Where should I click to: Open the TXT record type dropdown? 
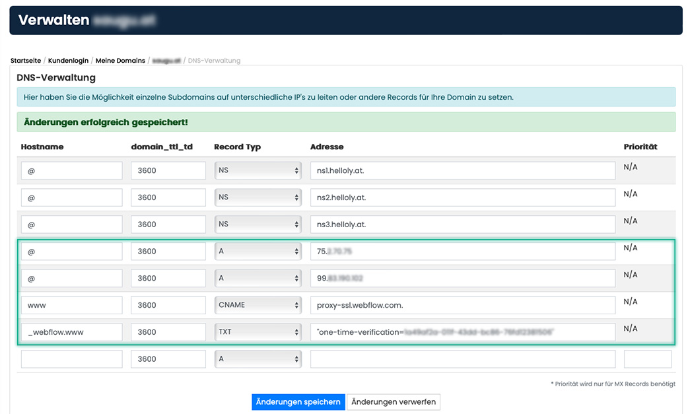click(258, 332)
